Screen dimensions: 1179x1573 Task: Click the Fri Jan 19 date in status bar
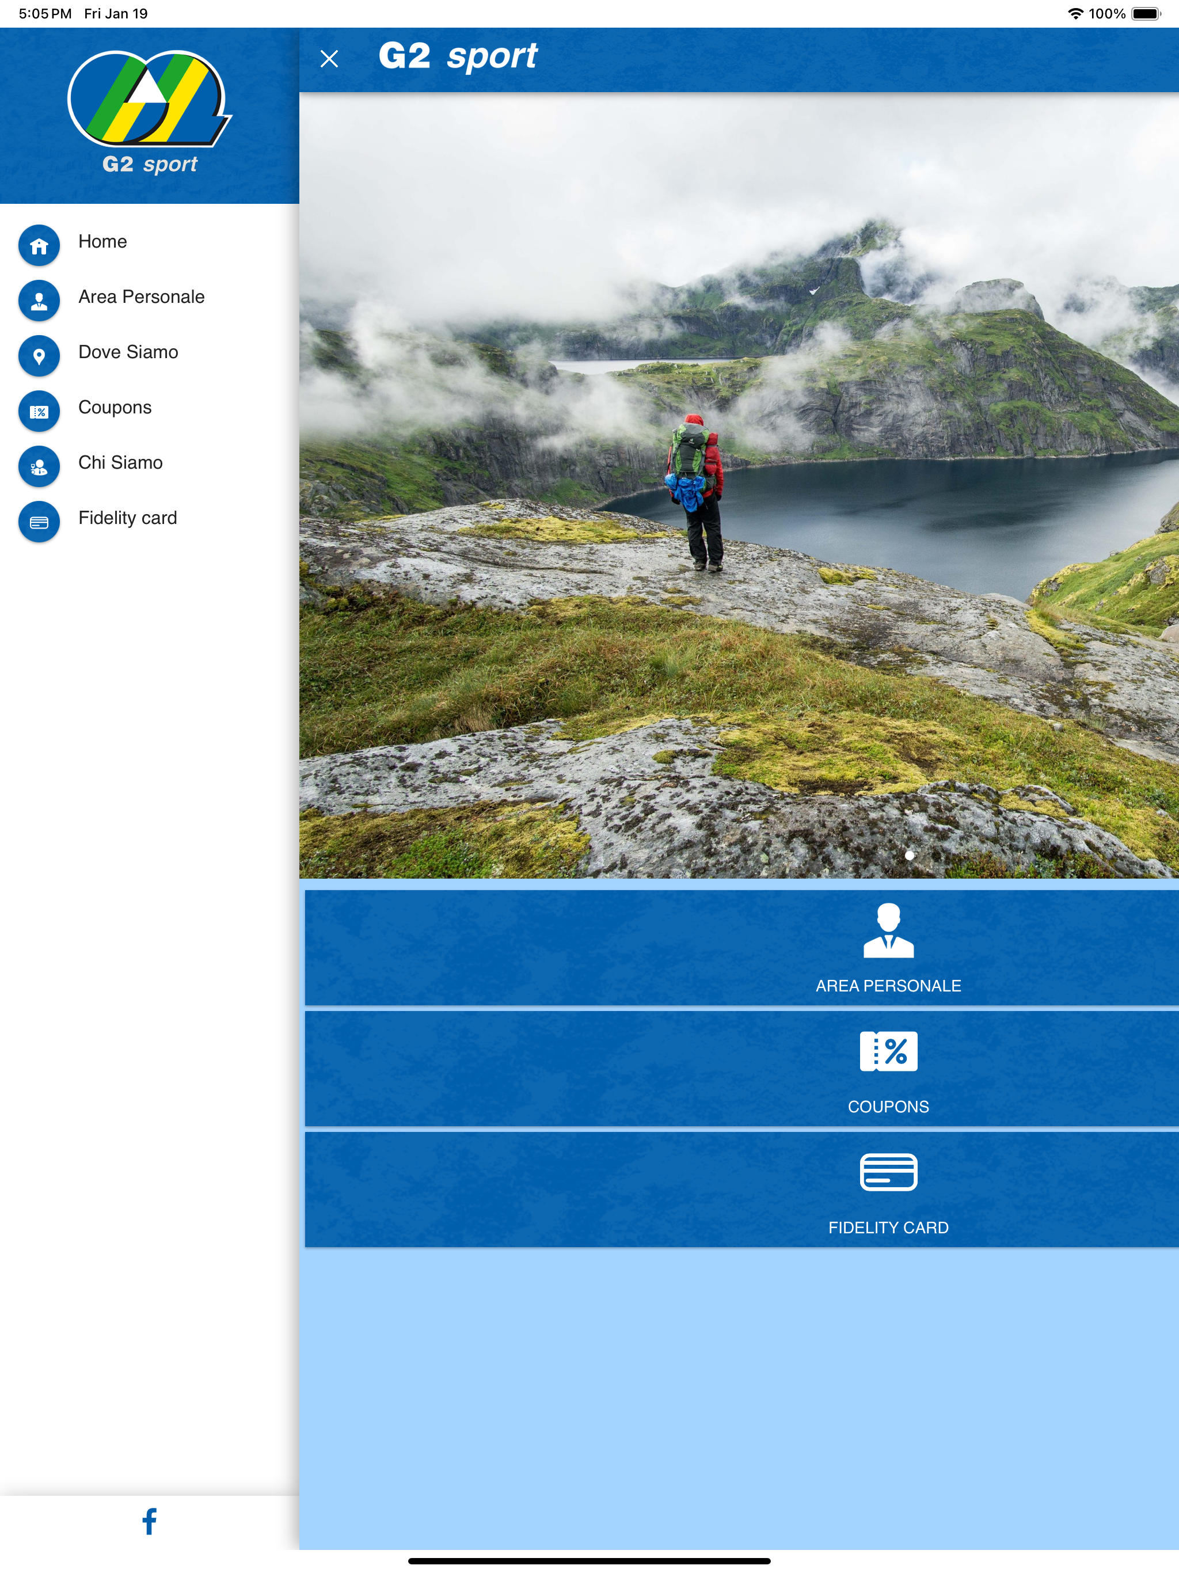[116, 13]
